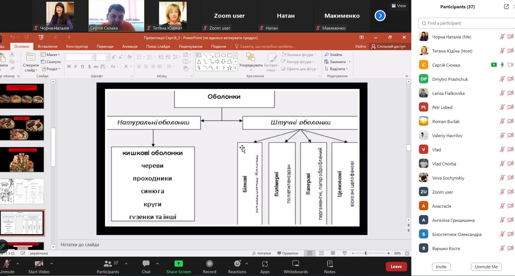
Task: Open the Анімація ribbon tab
Action: 130,46
